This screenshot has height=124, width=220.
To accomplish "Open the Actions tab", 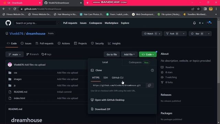I will pos(64,43).
